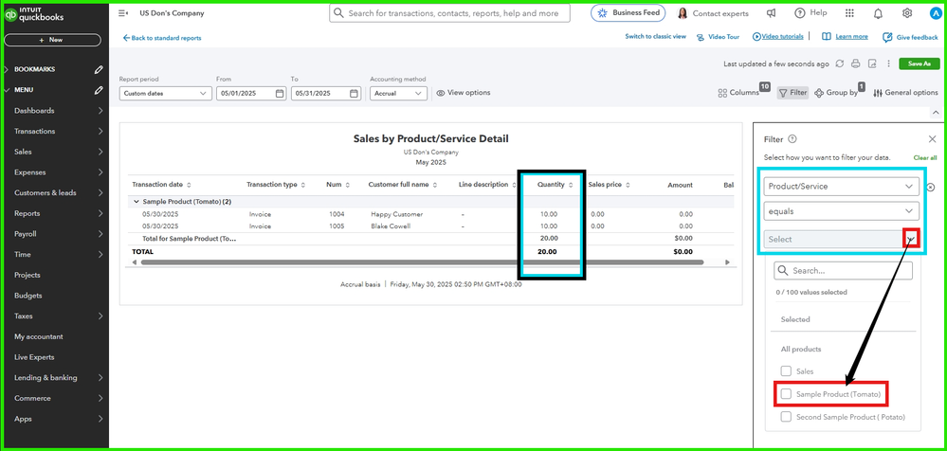Remove the Product/Service filter row

931,188
